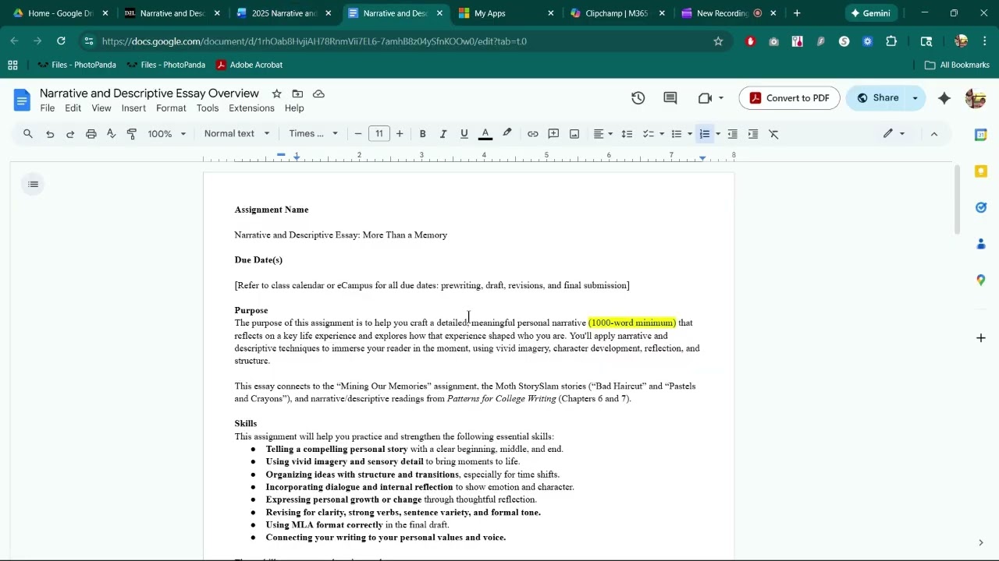
Task: Add a comment from toolbar
Action: point(554,134)
